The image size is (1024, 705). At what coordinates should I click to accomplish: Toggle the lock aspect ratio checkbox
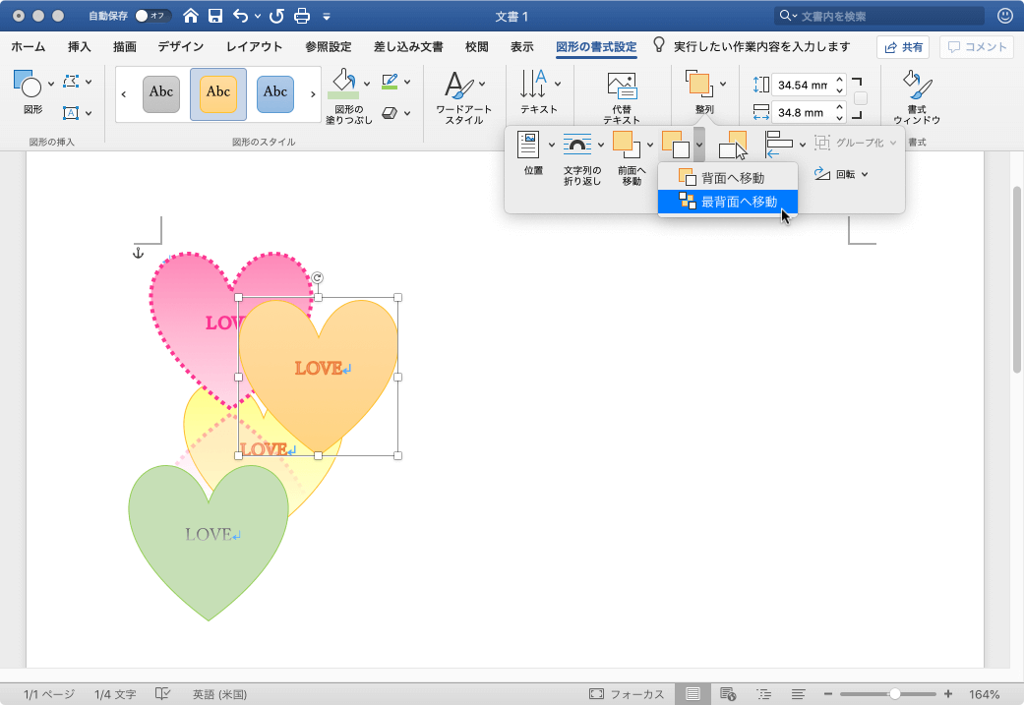pyautogui.click(x=861, y=98)
